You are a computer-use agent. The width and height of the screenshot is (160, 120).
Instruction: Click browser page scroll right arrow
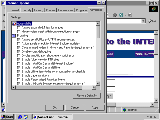coord(152,104)
